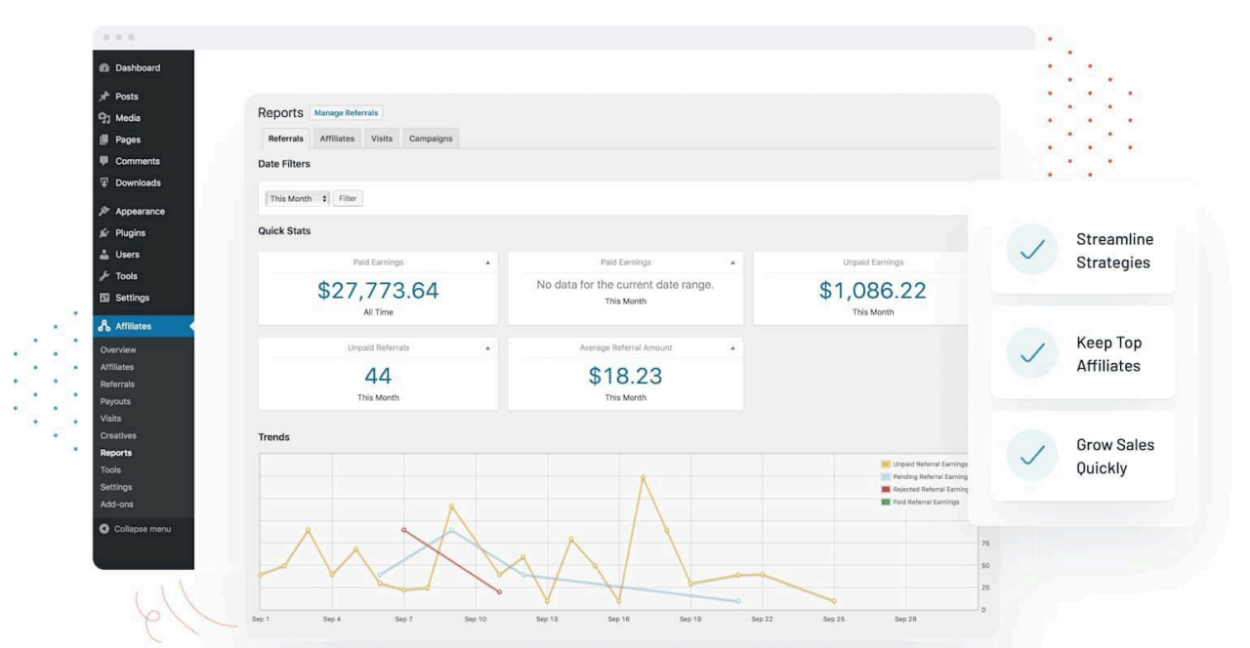
Task: Click the Grow Sales Quickly checkmark
Action: [1031, 456]
